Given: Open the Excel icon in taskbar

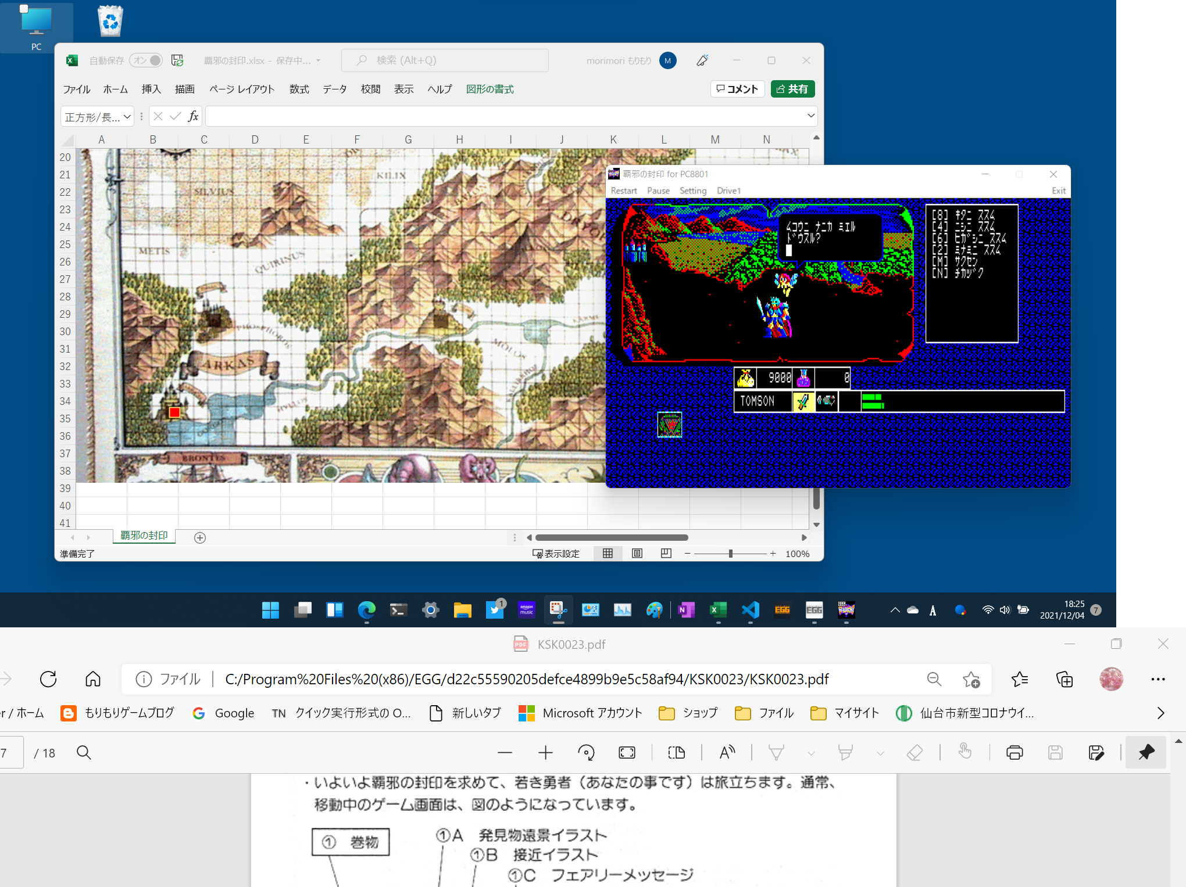Looking at the screenshot, I should [718, 610].
